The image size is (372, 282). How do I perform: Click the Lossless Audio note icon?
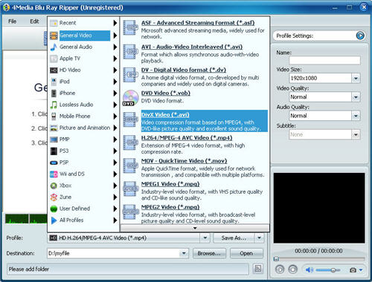point(54,105)
